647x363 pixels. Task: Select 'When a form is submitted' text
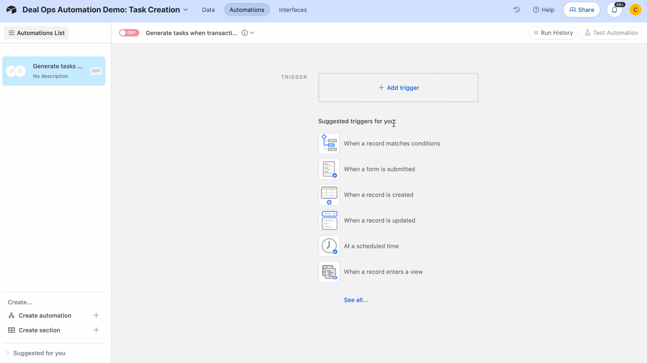[379, 169]
